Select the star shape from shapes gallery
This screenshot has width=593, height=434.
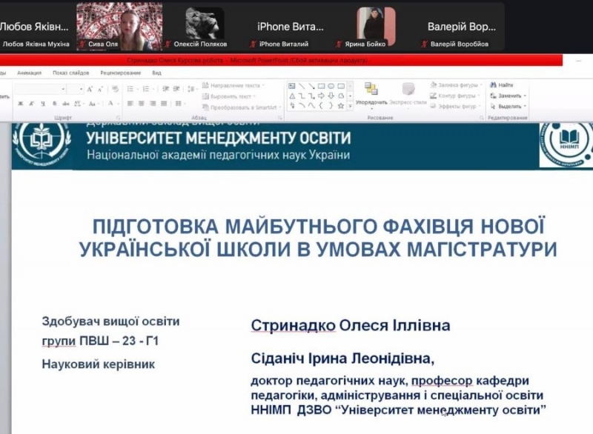tap(340, 105)
